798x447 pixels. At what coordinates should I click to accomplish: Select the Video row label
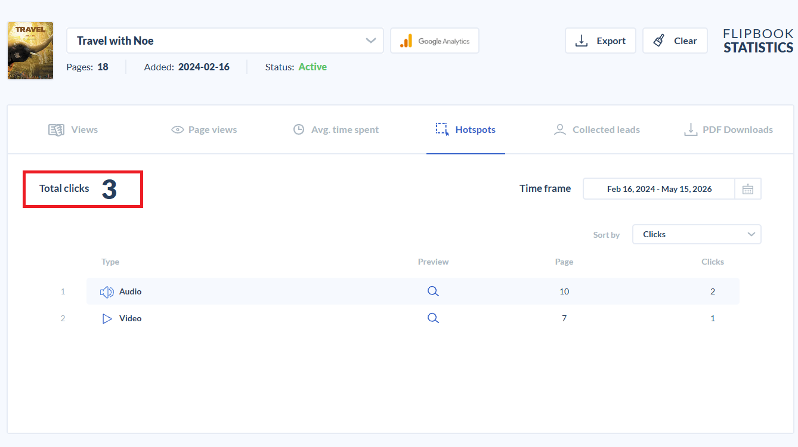[131, 318]
